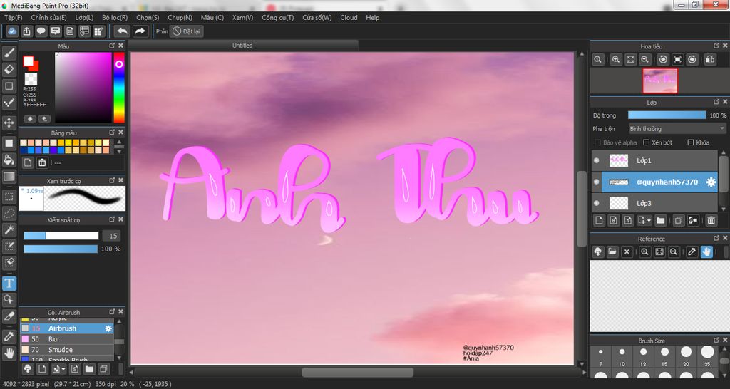730x389 pixels.
Task: Hide the @quynhanh57370 layer
Action: tap(597, 182)
